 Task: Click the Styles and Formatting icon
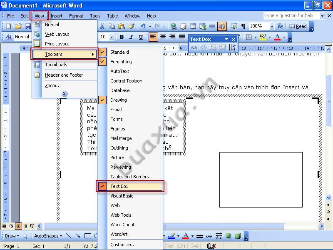click(x=9, y=37)
